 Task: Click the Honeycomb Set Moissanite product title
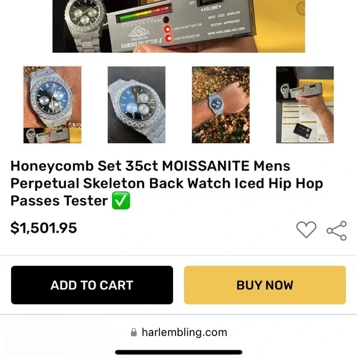[167, 183]
